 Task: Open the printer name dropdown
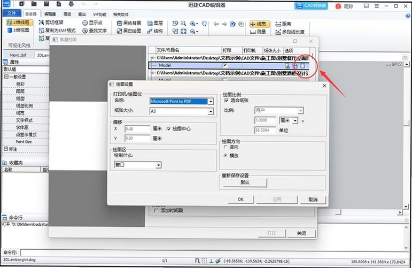[211, 102]
